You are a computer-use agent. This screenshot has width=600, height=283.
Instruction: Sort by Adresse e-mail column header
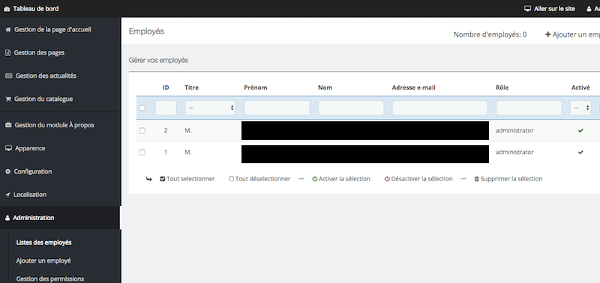pos(414,88)
